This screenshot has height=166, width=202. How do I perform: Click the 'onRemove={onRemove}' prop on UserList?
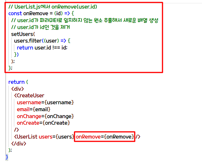pyautogui.click(x=105, y=137)
